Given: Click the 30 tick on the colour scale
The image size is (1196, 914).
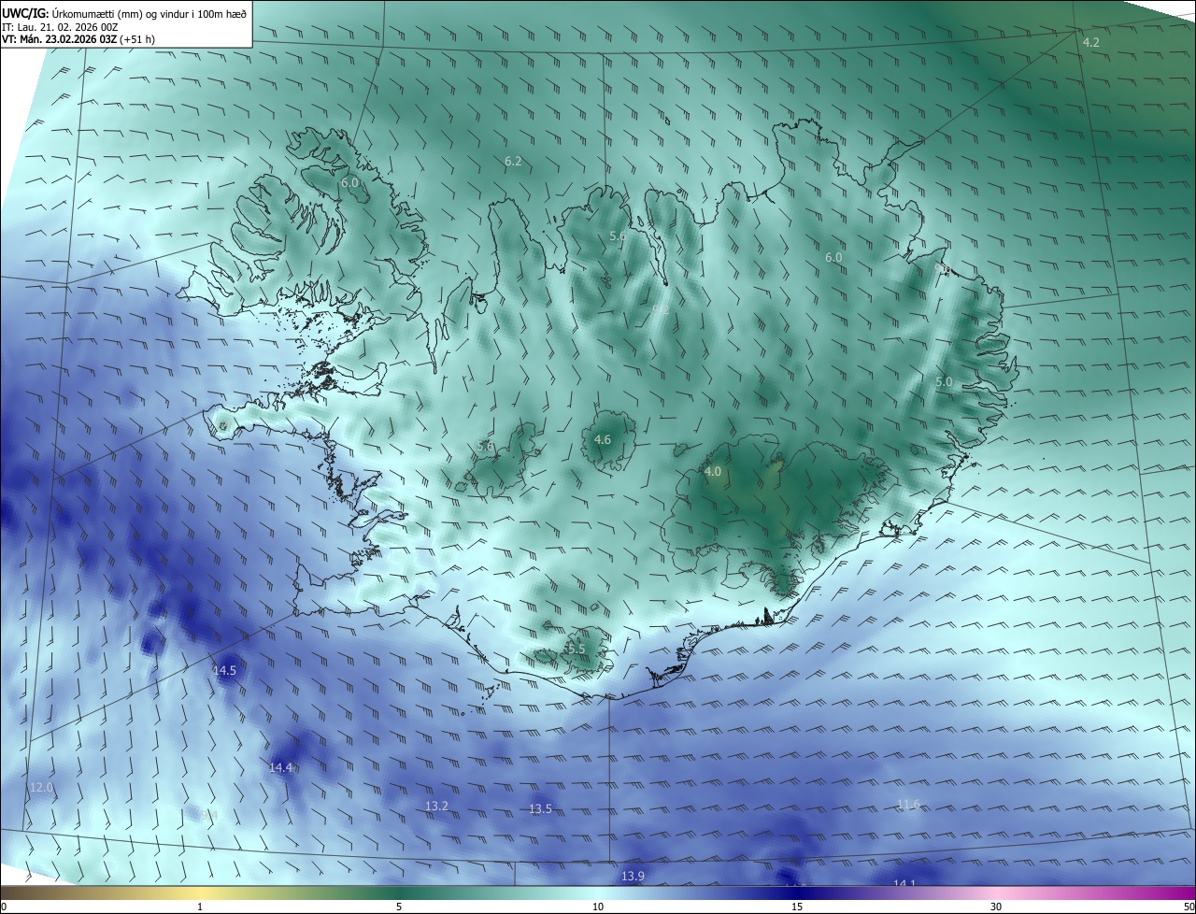Looking at the screenshot, I should [996, 907].
